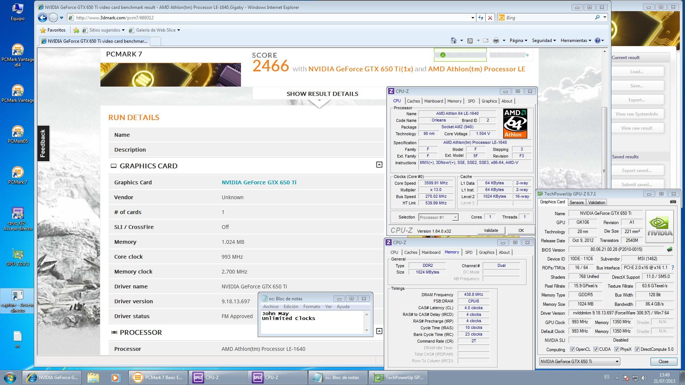685x385 pixels.
Task: Open Formato menu in Bloc de notas
Action: click(x=312, y=307)
